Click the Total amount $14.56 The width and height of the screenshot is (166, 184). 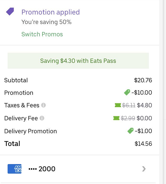143,143
